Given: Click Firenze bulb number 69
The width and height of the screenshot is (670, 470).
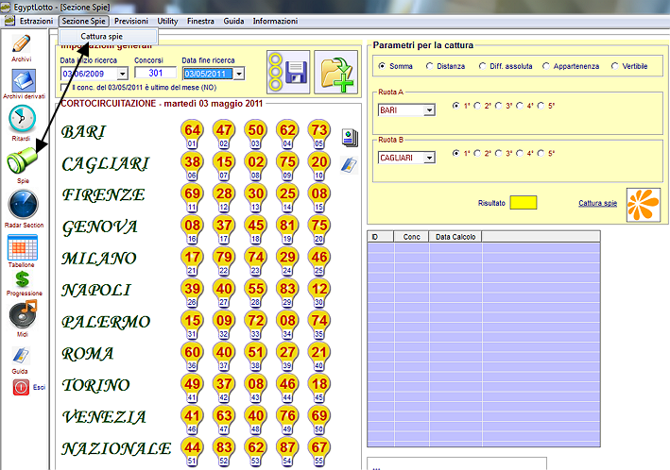Looking at the screenshot, I should click(x=192, y=197).
